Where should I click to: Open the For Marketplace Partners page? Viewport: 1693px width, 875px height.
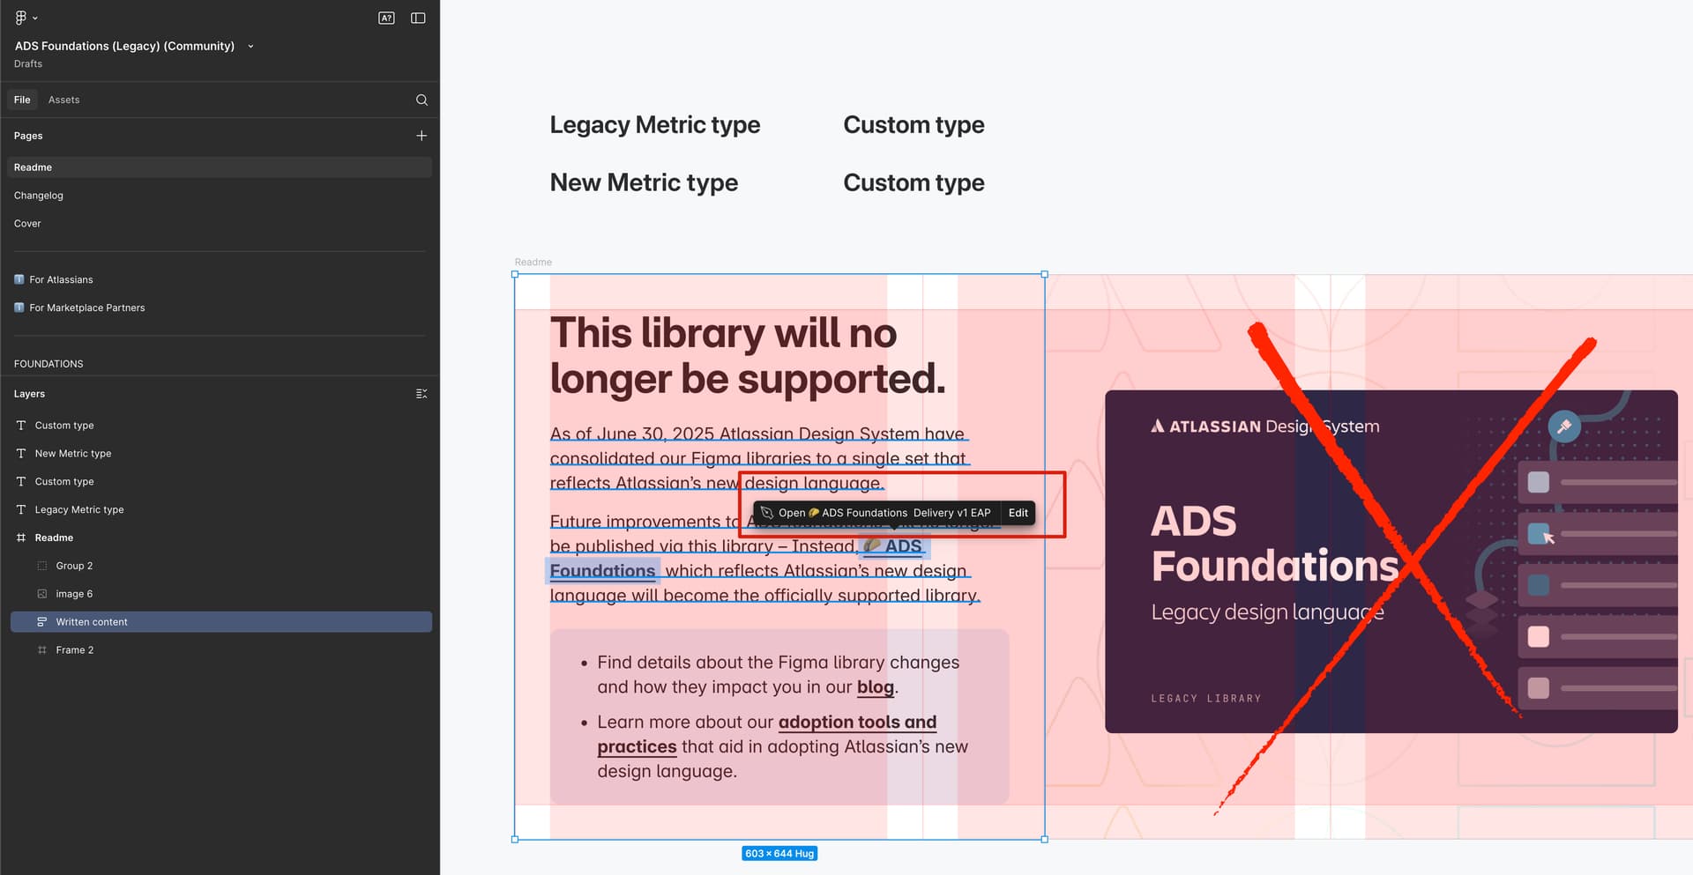pos(220,308)
